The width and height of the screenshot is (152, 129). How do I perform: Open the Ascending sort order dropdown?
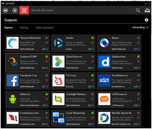[140, 27]
